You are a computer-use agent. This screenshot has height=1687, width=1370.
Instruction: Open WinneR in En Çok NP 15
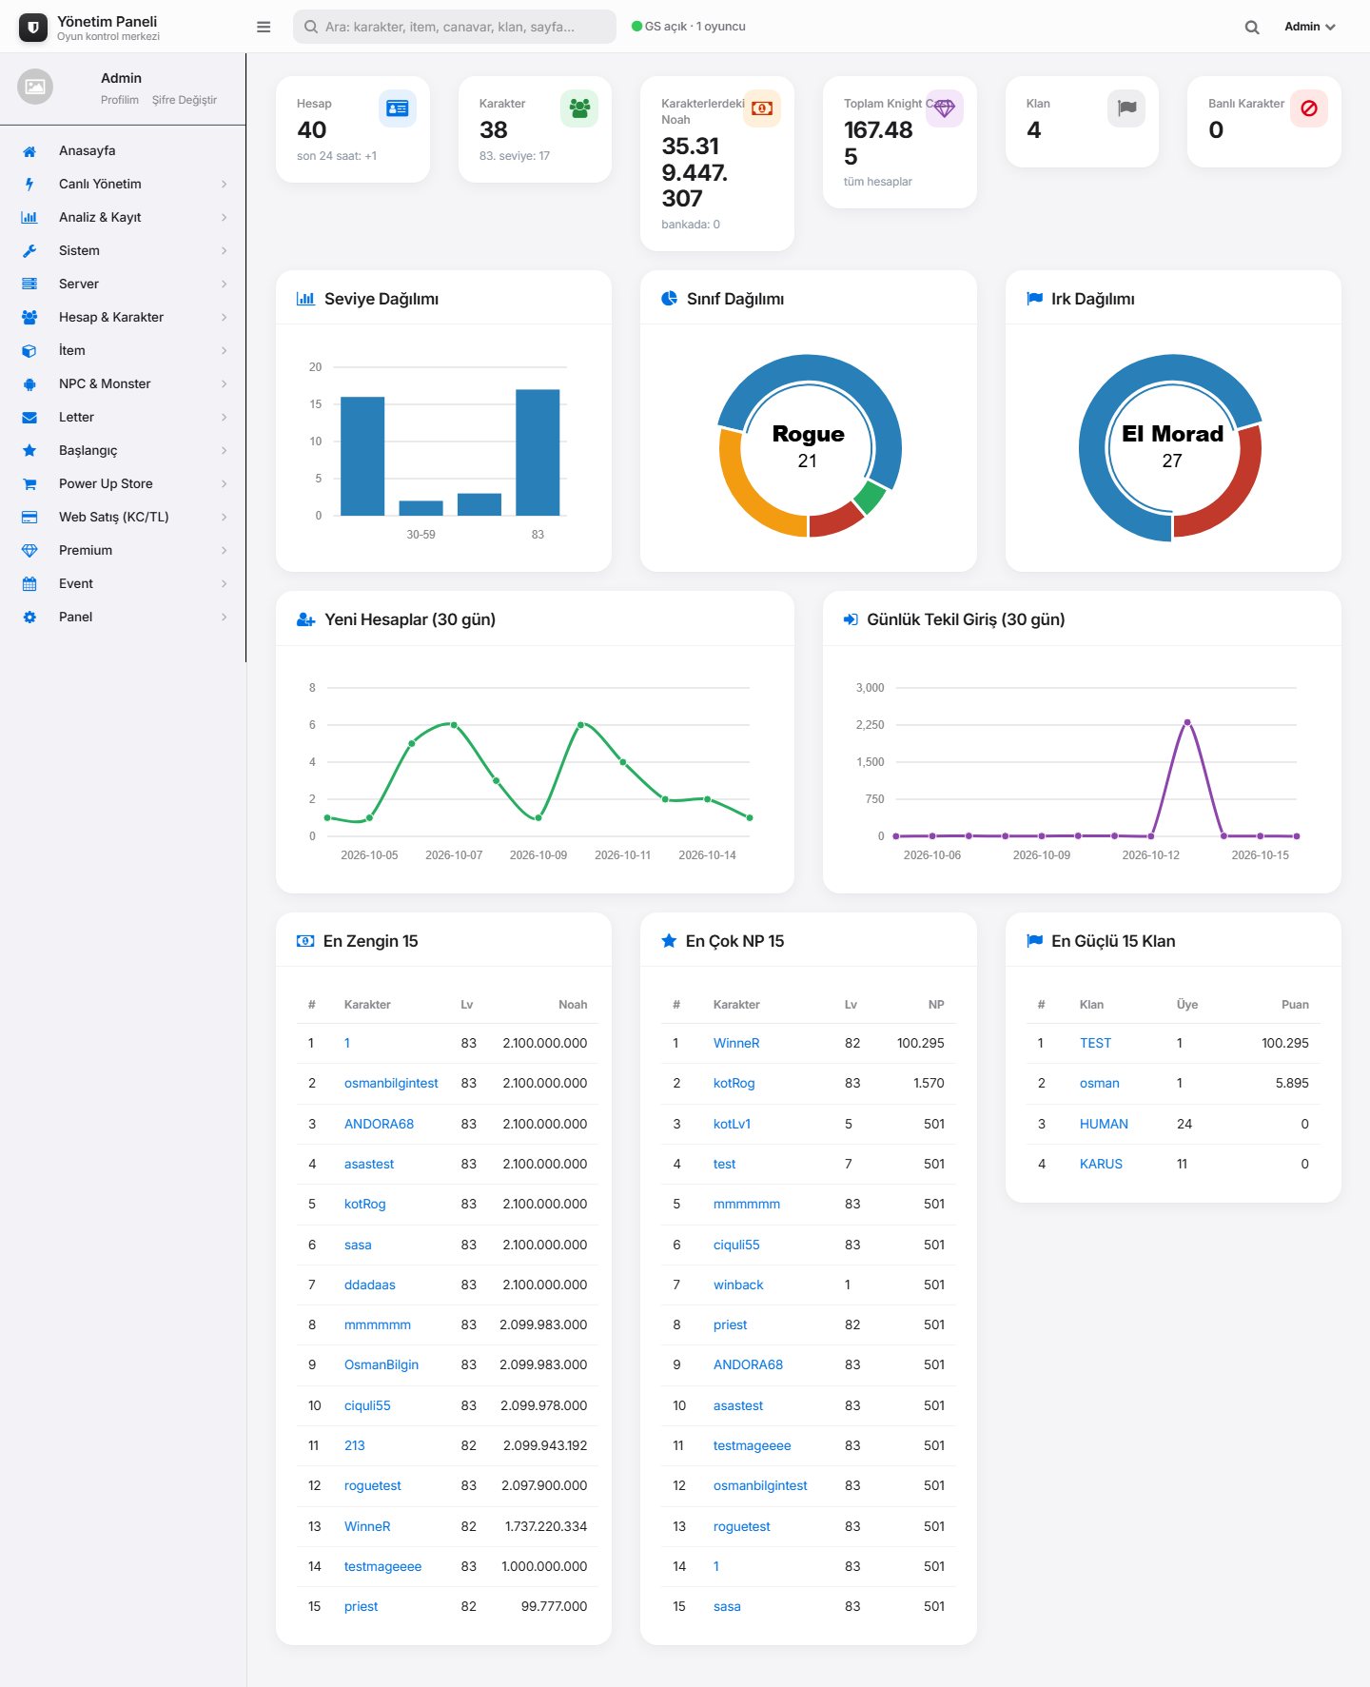click(736, 1044)
